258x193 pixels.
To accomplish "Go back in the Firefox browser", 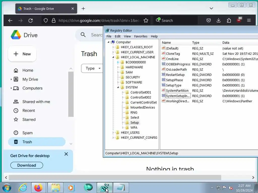I will [x=10, y=21].
